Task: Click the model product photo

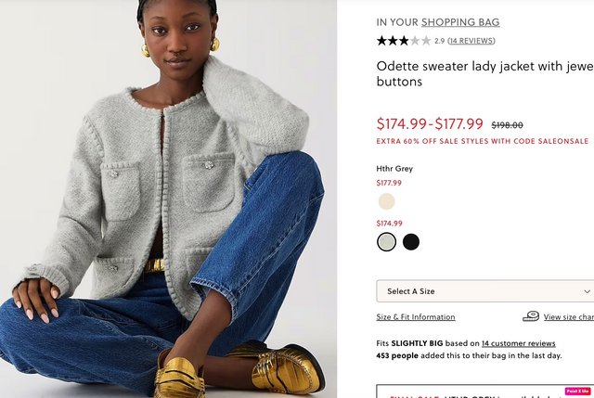Action: point(168,199)
